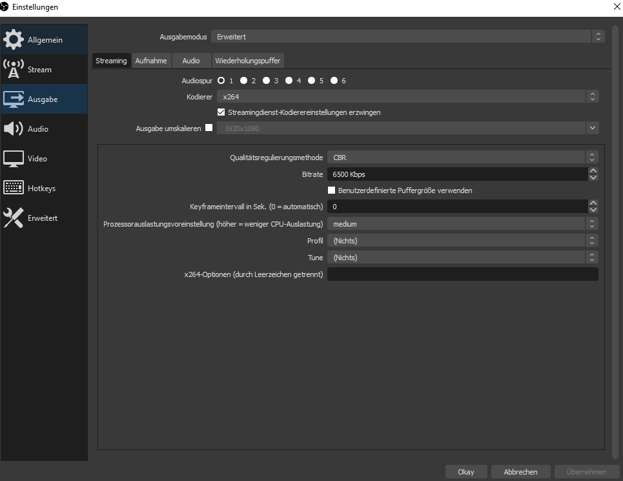Select the Stream antenna icon
Viewport: 623px width, 481px height.
pyautogui.click(x=14, y=69)
